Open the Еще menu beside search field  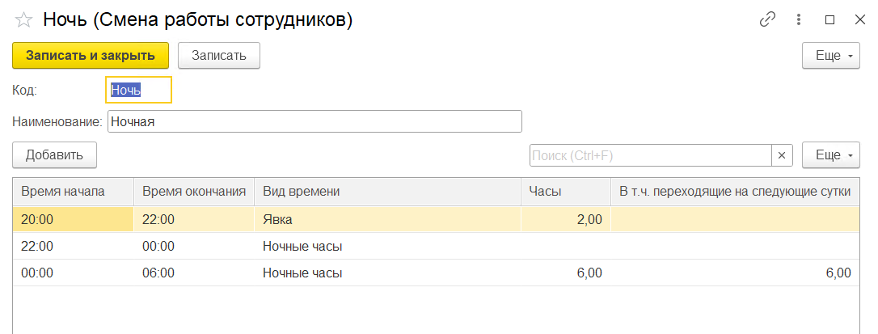point(831,155)
